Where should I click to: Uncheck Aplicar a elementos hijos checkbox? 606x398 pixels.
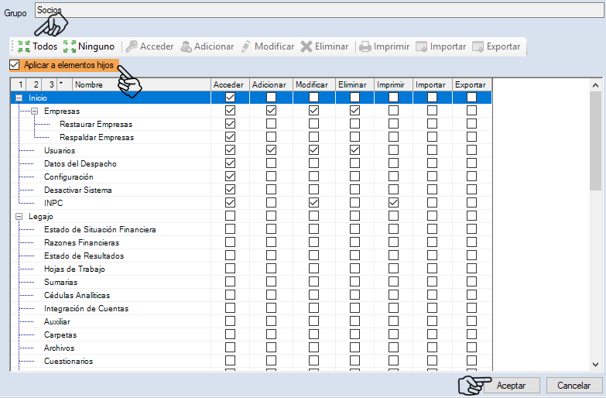15,65
